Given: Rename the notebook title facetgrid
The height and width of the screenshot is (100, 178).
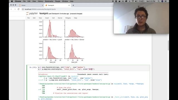Looking at the screenshot, I should point(44,14).
